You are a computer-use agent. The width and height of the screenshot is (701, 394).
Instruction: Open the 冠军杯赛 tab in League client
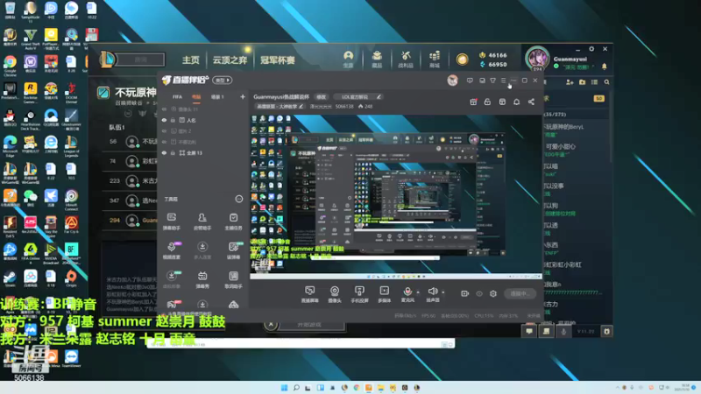[278, 60]
